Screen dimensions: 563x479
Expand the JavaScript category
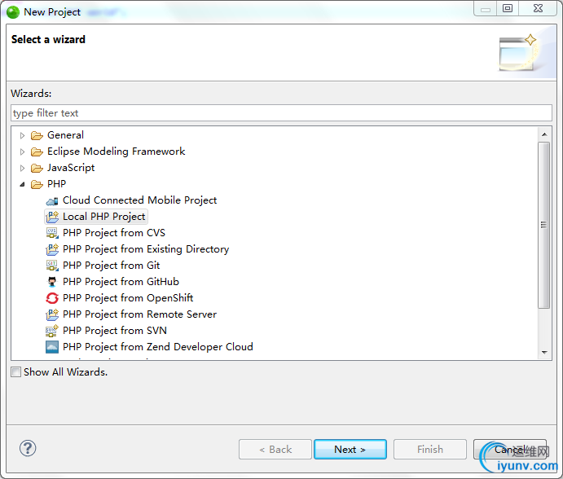click(x=22, y=168)
